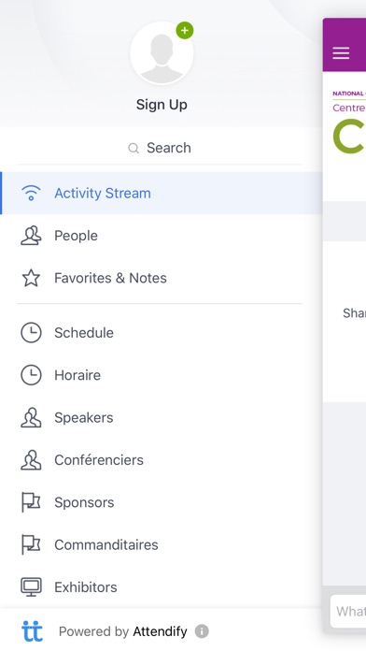Select Activity Stream in the sidebar
Screen dimensions: 366x651
(x=162, y=193)
